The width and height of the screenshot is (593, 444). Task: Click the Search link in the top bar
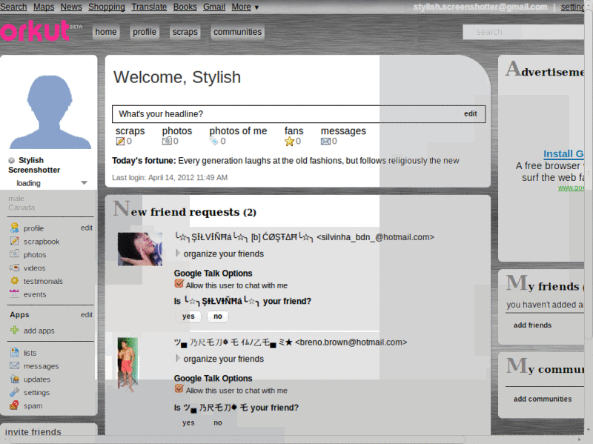click(x=13, y=7)
